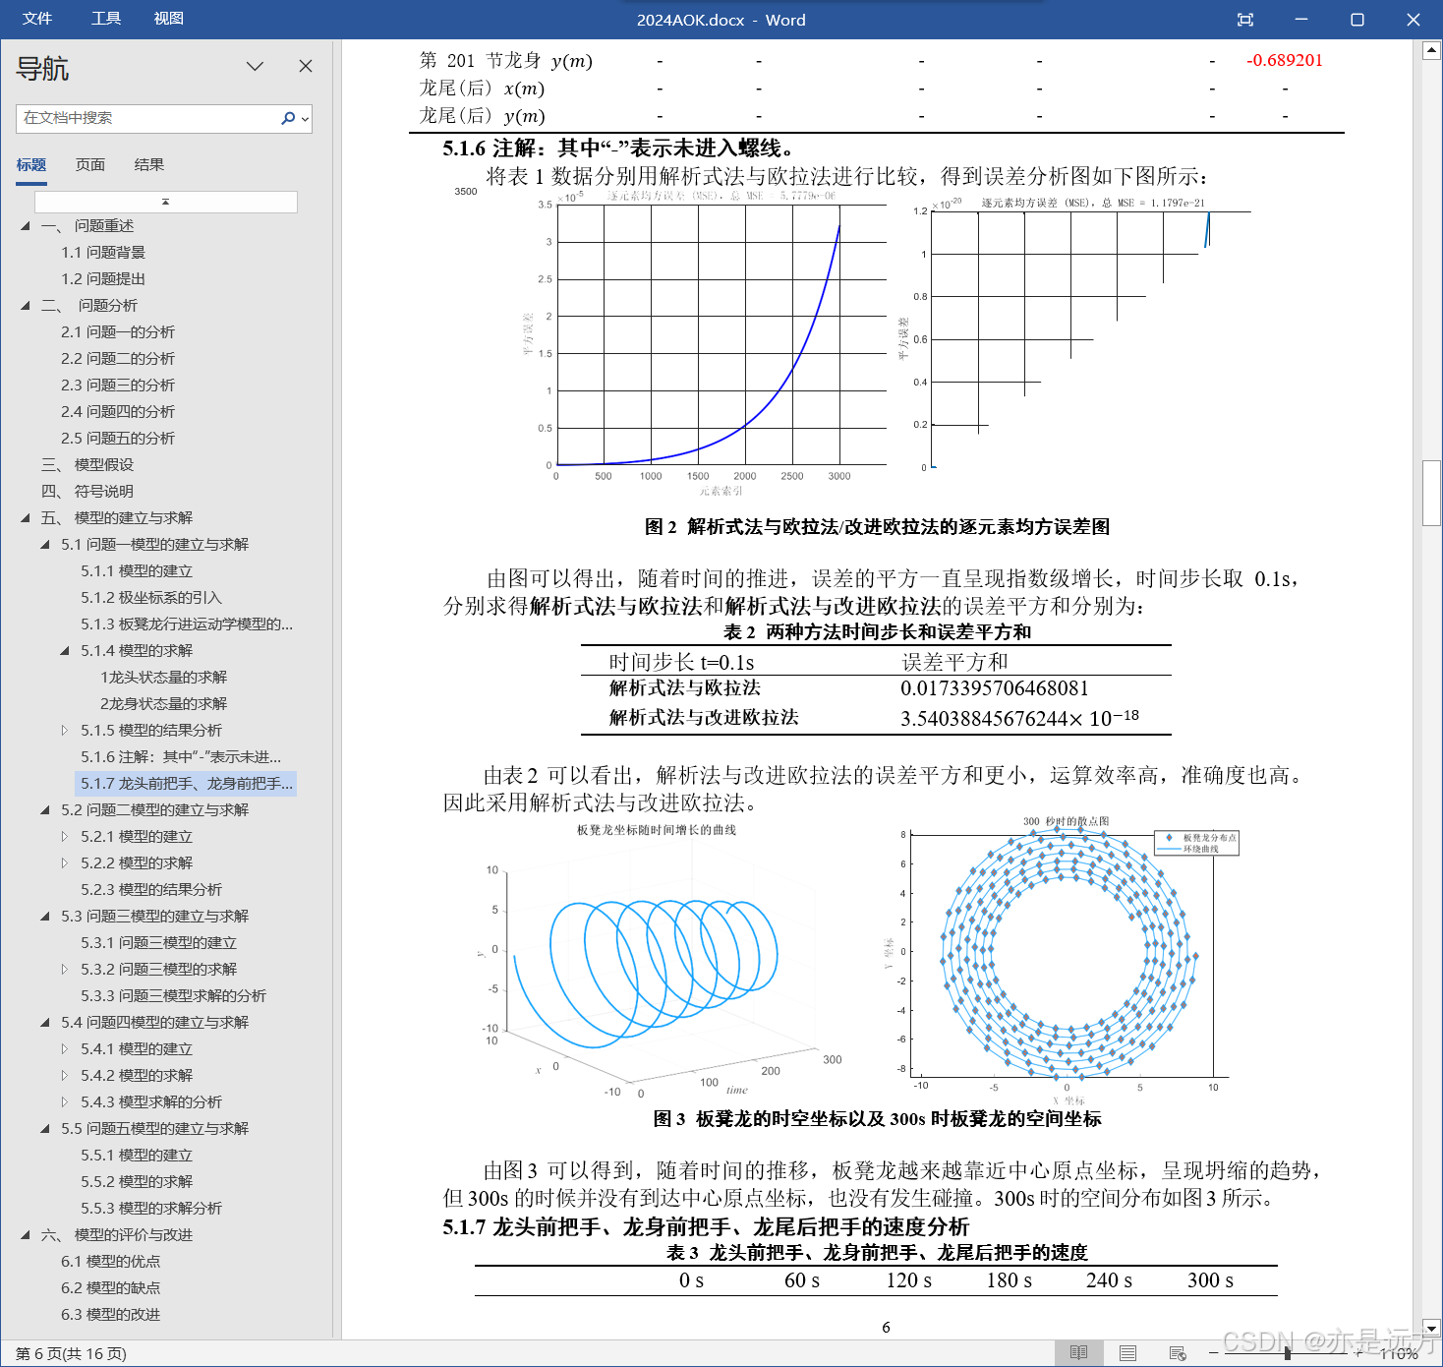This screenshot has height=1367, width=1443.
Task: Open the 文件 menu
Action: point(37,19)
